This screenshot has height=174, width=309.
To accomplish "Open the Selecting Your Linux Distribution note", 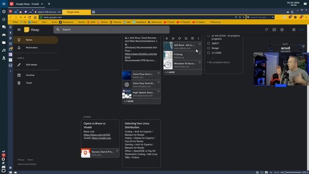I will coord(141,144).
